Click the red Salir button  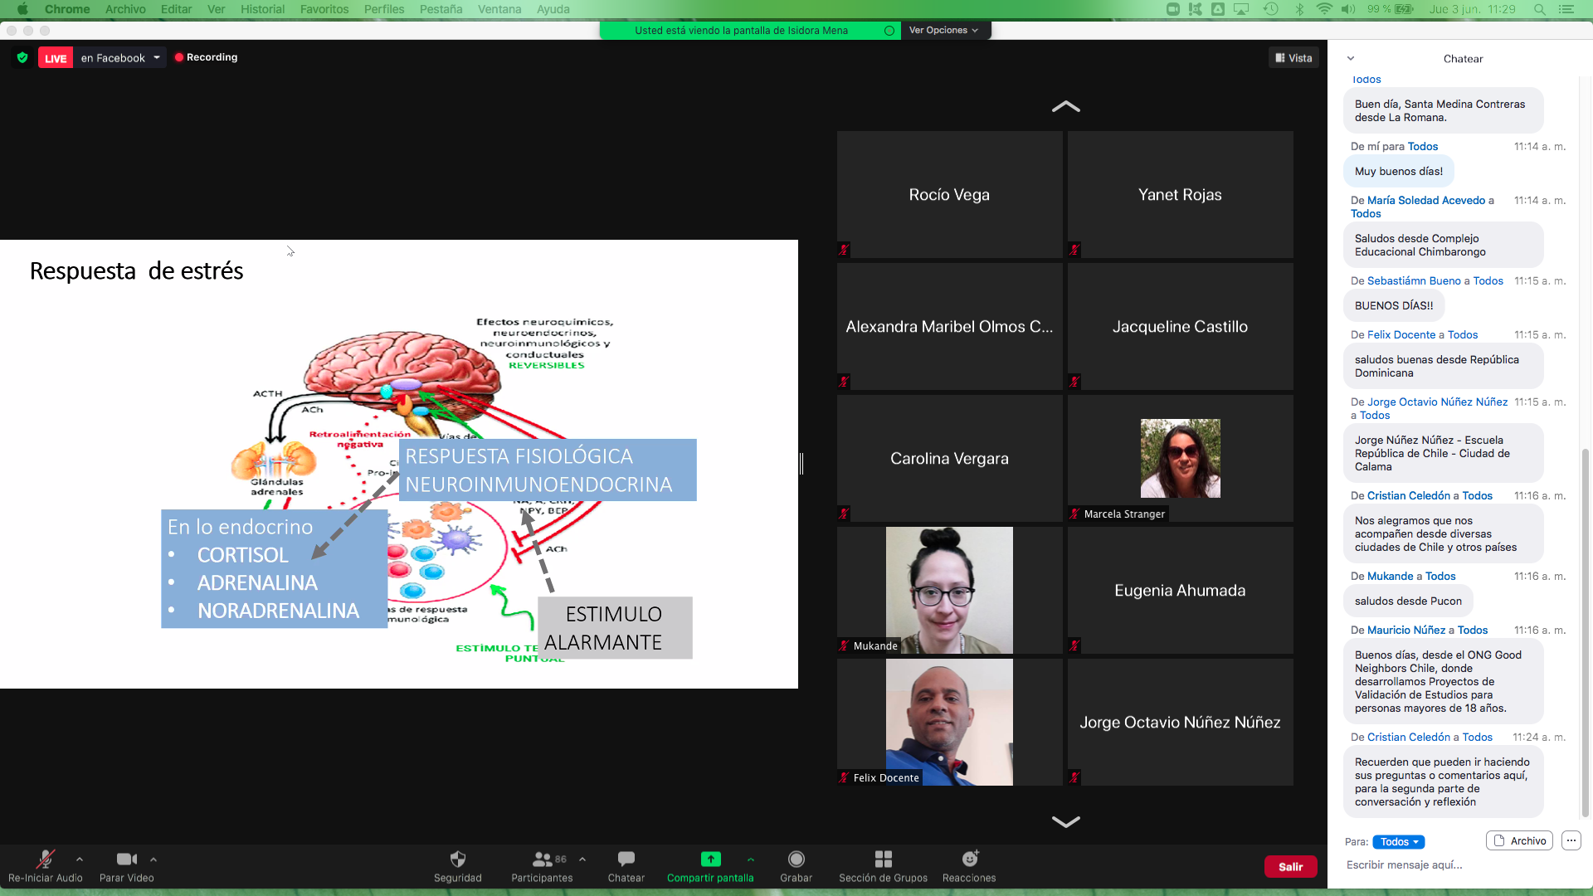1290,867
